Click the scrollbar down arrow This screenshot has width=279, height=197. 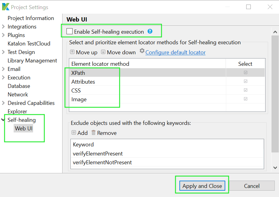[275, 168]
